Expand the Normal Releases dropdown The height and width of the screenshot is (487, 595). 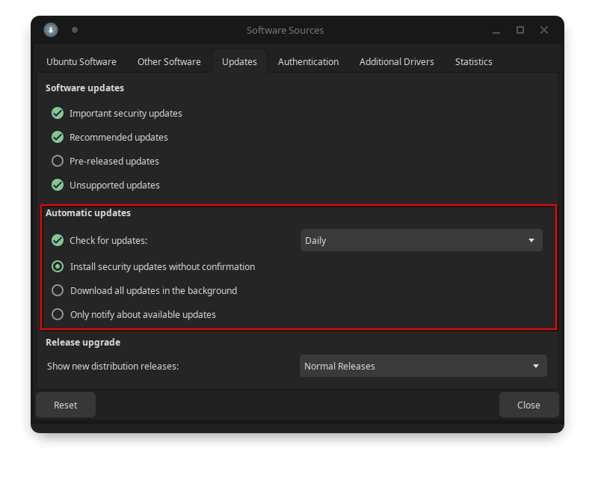422,366
